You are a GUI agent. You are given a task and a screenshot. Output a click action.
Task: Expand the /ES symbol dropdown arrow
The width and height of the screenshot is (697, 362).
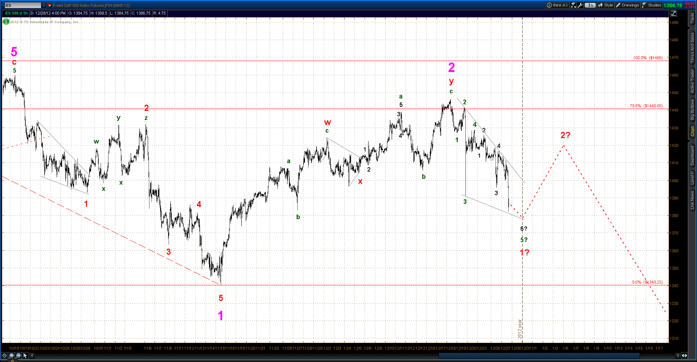coord(44,5)
